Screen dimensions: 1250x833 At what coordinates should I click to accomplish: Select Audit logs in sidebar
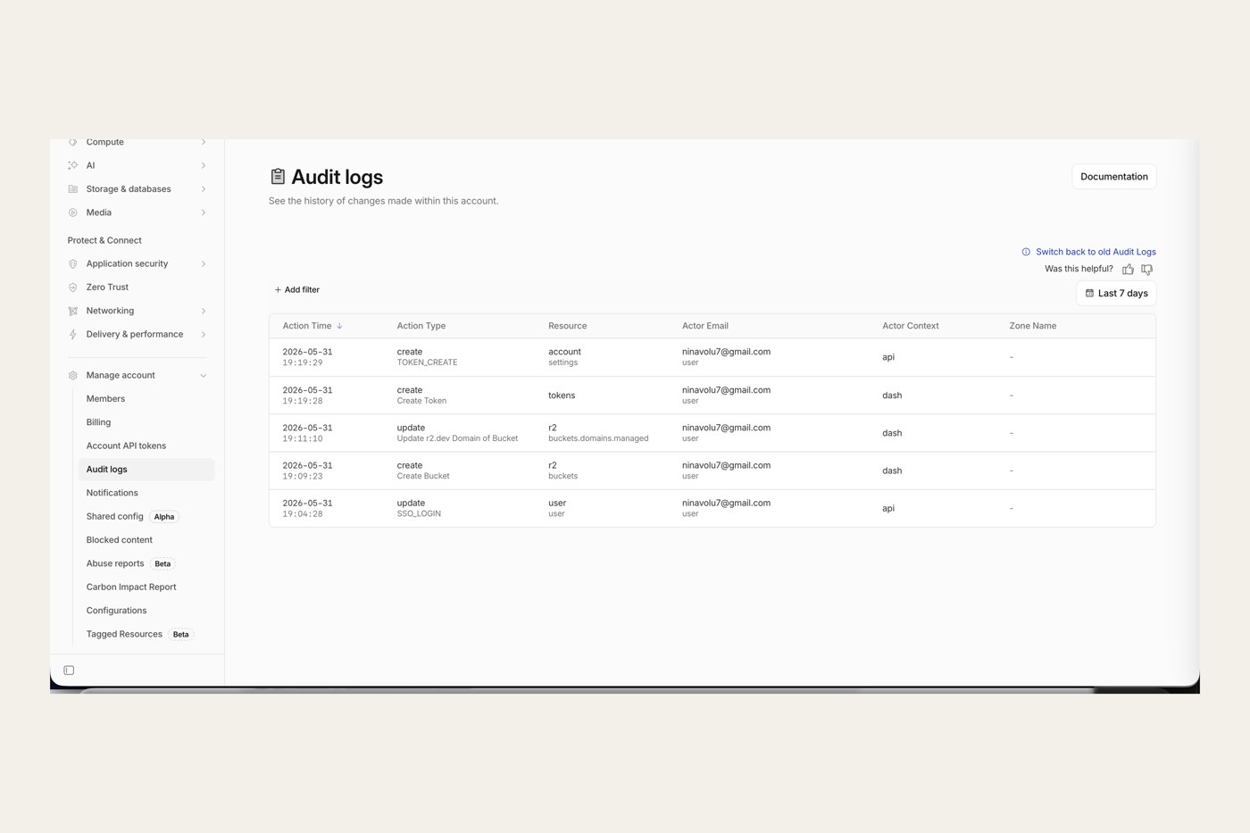point(146,470)
